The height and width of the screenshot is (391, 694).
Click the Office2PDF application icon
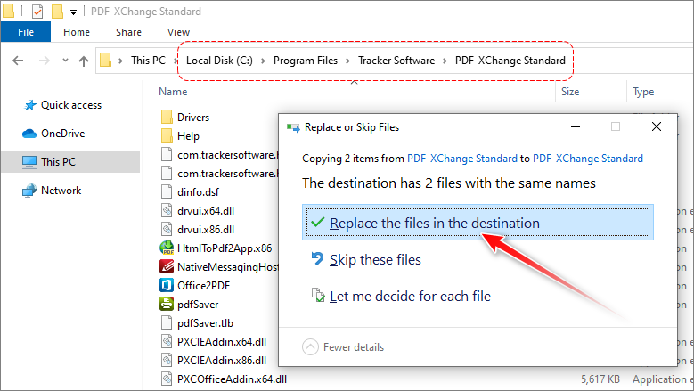coord(167,285)
